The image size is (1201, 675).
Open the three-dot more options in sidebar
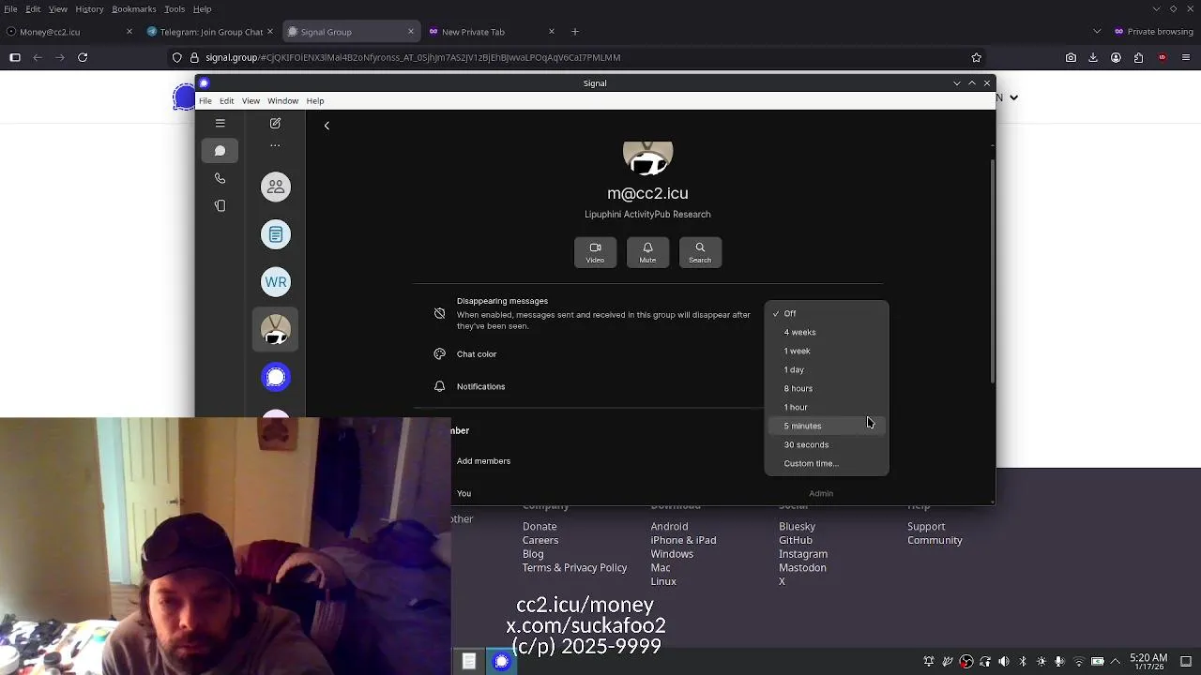tap(275, 145)
